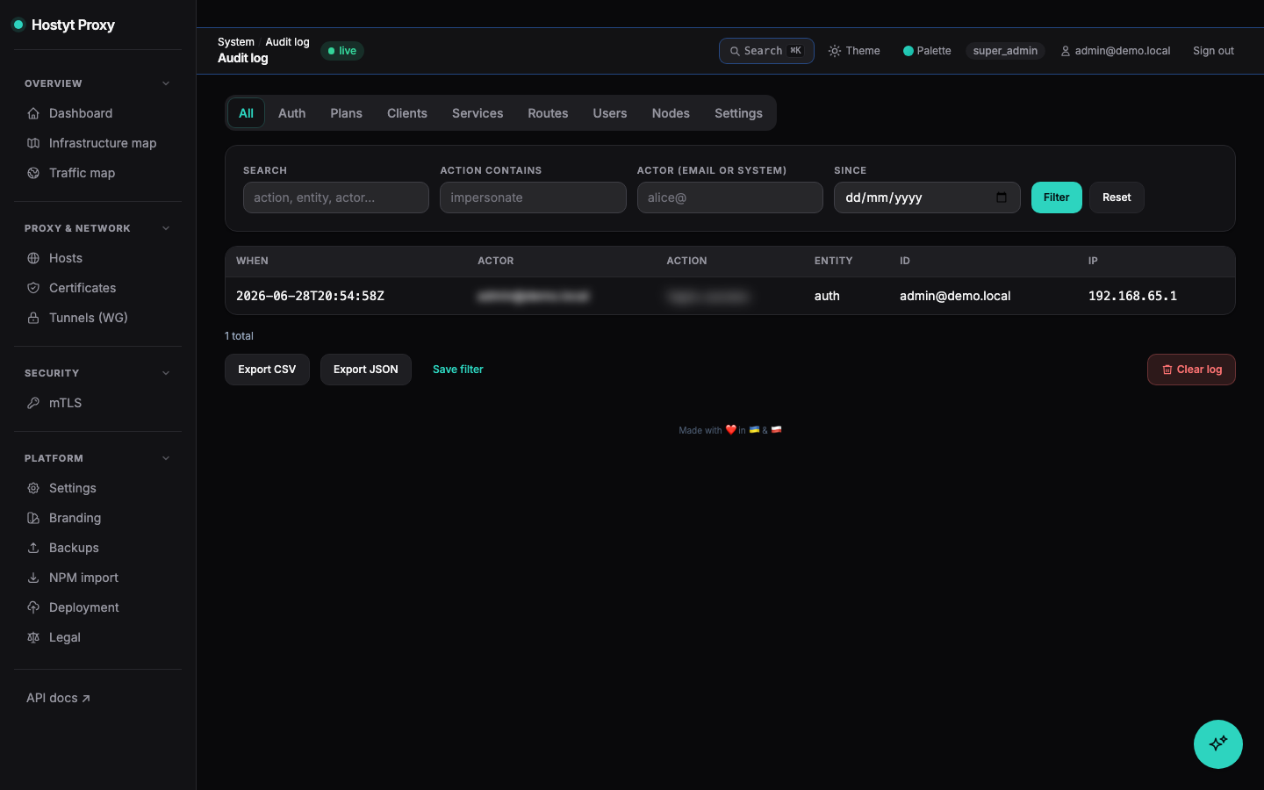Toggle the Theme sun icon
Viewport: 1264px width, 790px height.
pyautogui.click(x=835, y=51)
